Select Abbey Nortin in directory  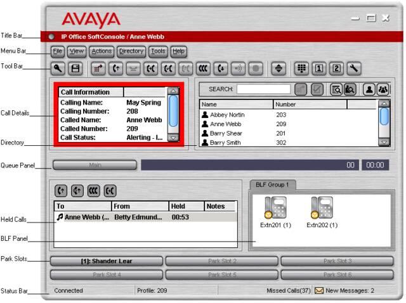point(288,115)
